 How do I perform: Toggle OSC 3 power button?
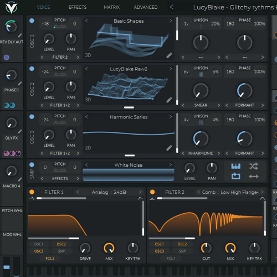[x=32, y=117]
